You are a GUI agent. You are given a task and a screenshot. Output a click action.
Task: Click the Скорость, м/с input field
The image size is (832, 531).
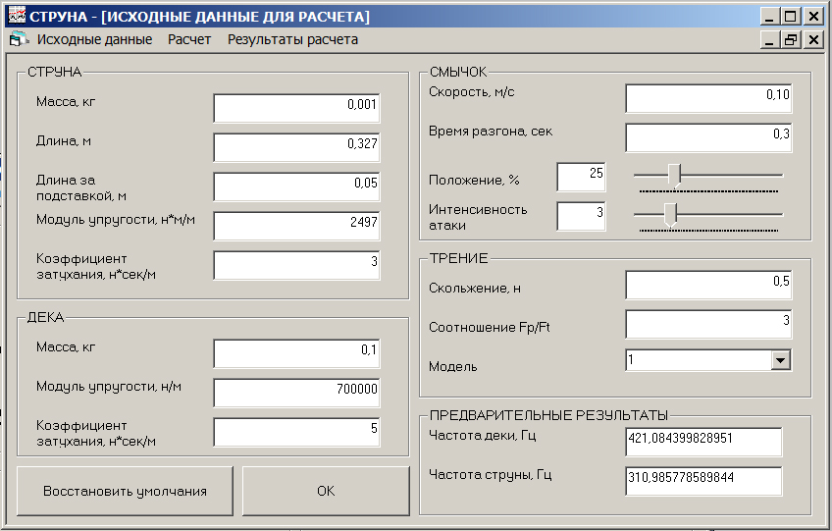point(707,99)
